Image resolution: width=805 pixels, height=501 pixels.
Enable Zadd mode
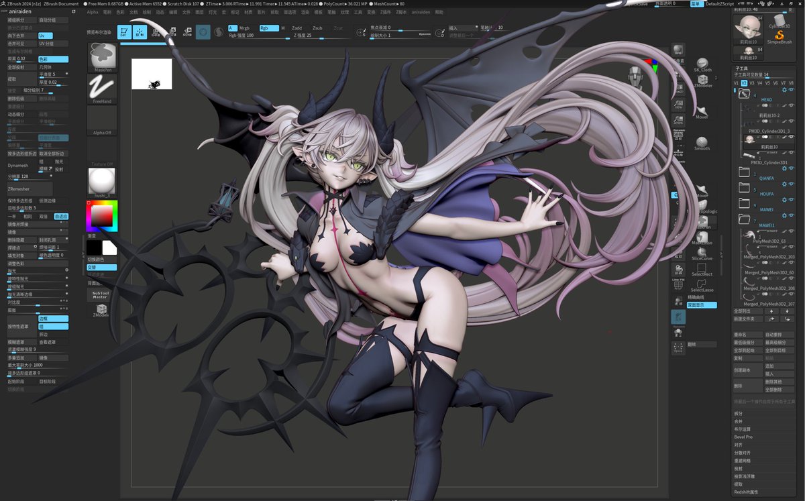pyautogui.click(x=297, y=28)
